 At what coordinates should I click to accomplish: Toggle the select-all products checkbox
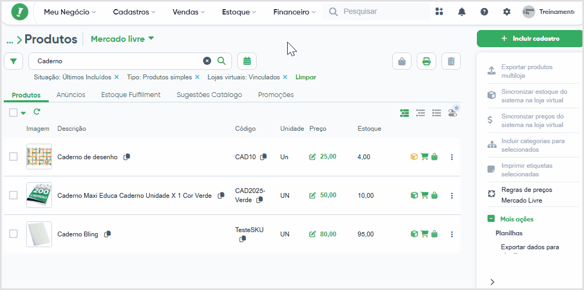click(13, 112)
